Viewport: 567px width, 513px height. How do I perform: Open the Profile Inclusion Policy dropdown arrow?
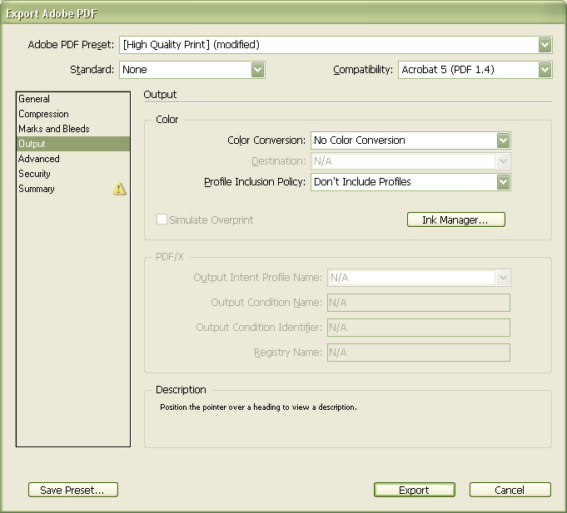pyautogui.click(x=503, y=182)
